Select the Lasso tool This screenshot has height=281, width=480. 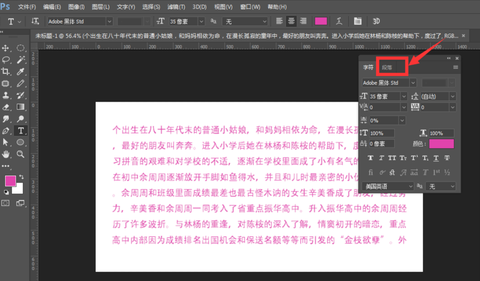coord(6,60)
